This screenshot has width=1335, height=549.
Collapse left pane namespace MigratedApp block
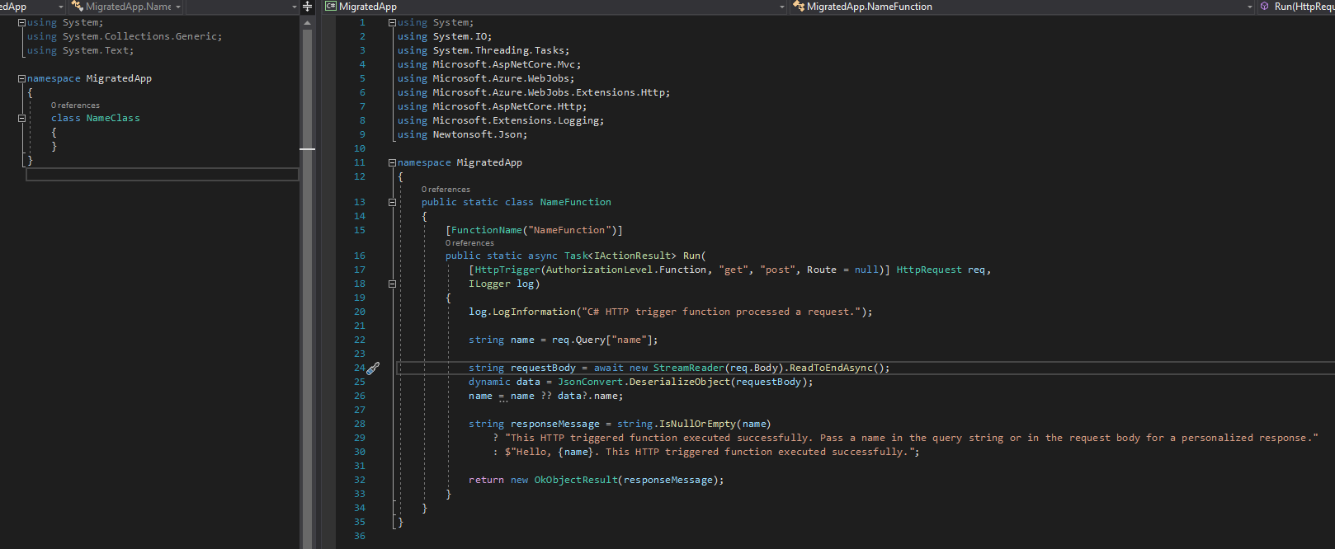21,79
